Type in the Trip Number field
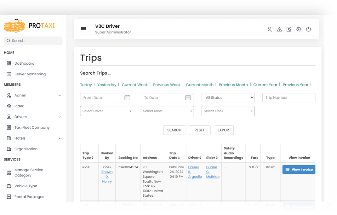Screen dimensions: 337x215 (x=288, y=97)
